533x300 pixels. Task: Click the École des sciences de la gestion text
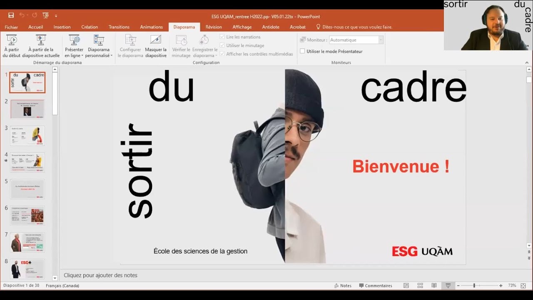click(x=200, y=251)
